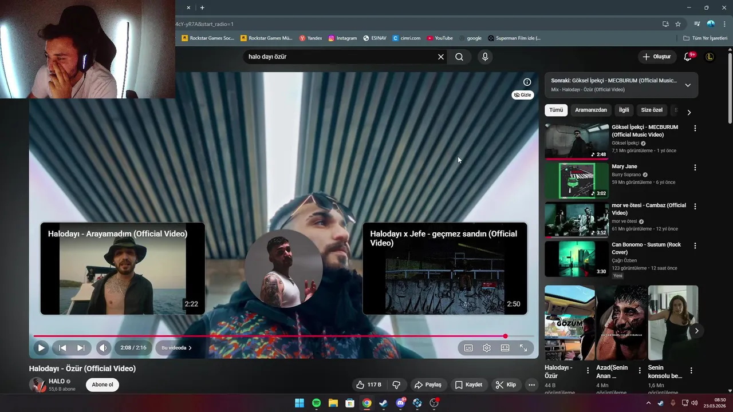733x412 pixels.
Task: Skip to the previous video in the player
Action: [63, 347]
